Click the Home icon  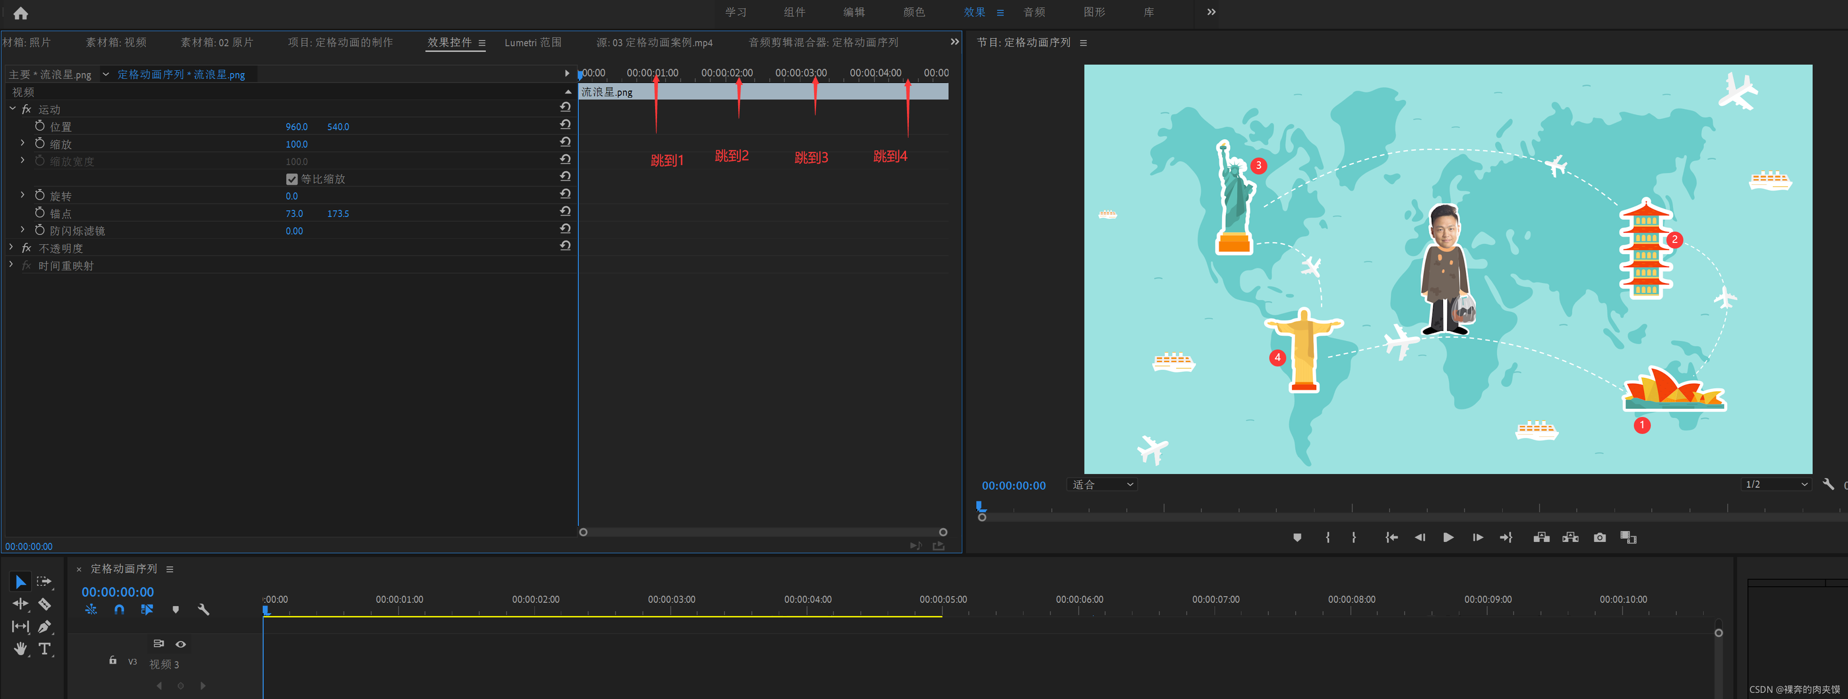[x=21, y=13]
